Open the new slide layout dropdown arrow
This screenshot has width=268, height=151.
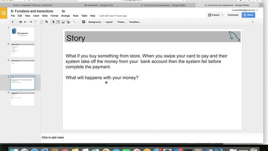coord(16,22)
